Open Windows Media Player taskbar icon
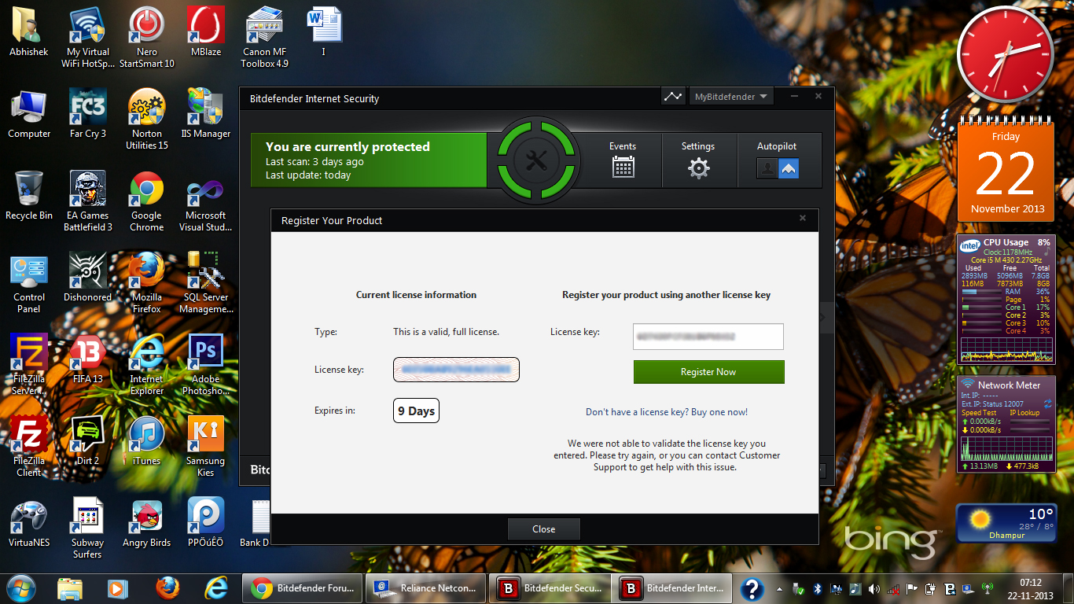Image resolution: width=1074 pixels, height=604 pixels. (118, 587)
